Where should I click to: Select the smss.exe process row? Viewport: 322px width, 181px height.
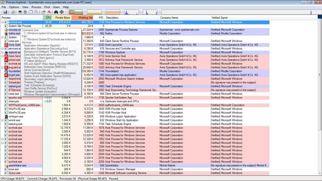tap(135, 169)
